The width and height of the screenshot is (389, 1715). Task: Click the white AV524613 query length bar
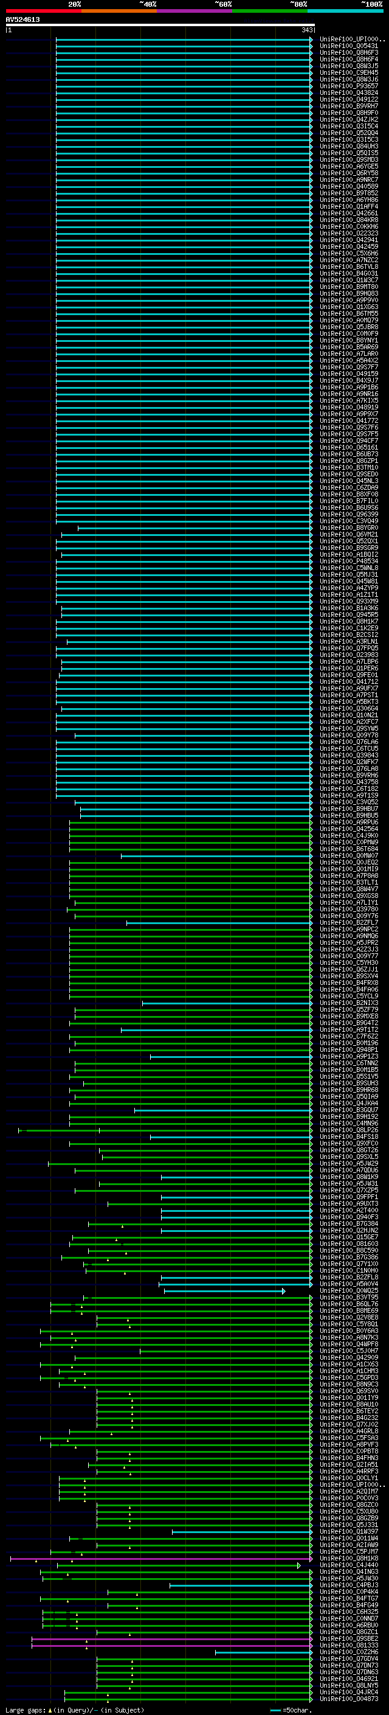[x=160, y=24]
